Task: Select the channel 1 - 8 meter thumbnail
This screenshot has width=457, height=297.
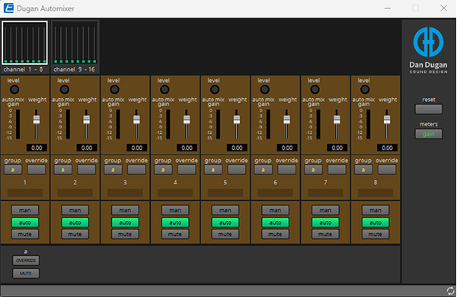Action: coord(25,43)
